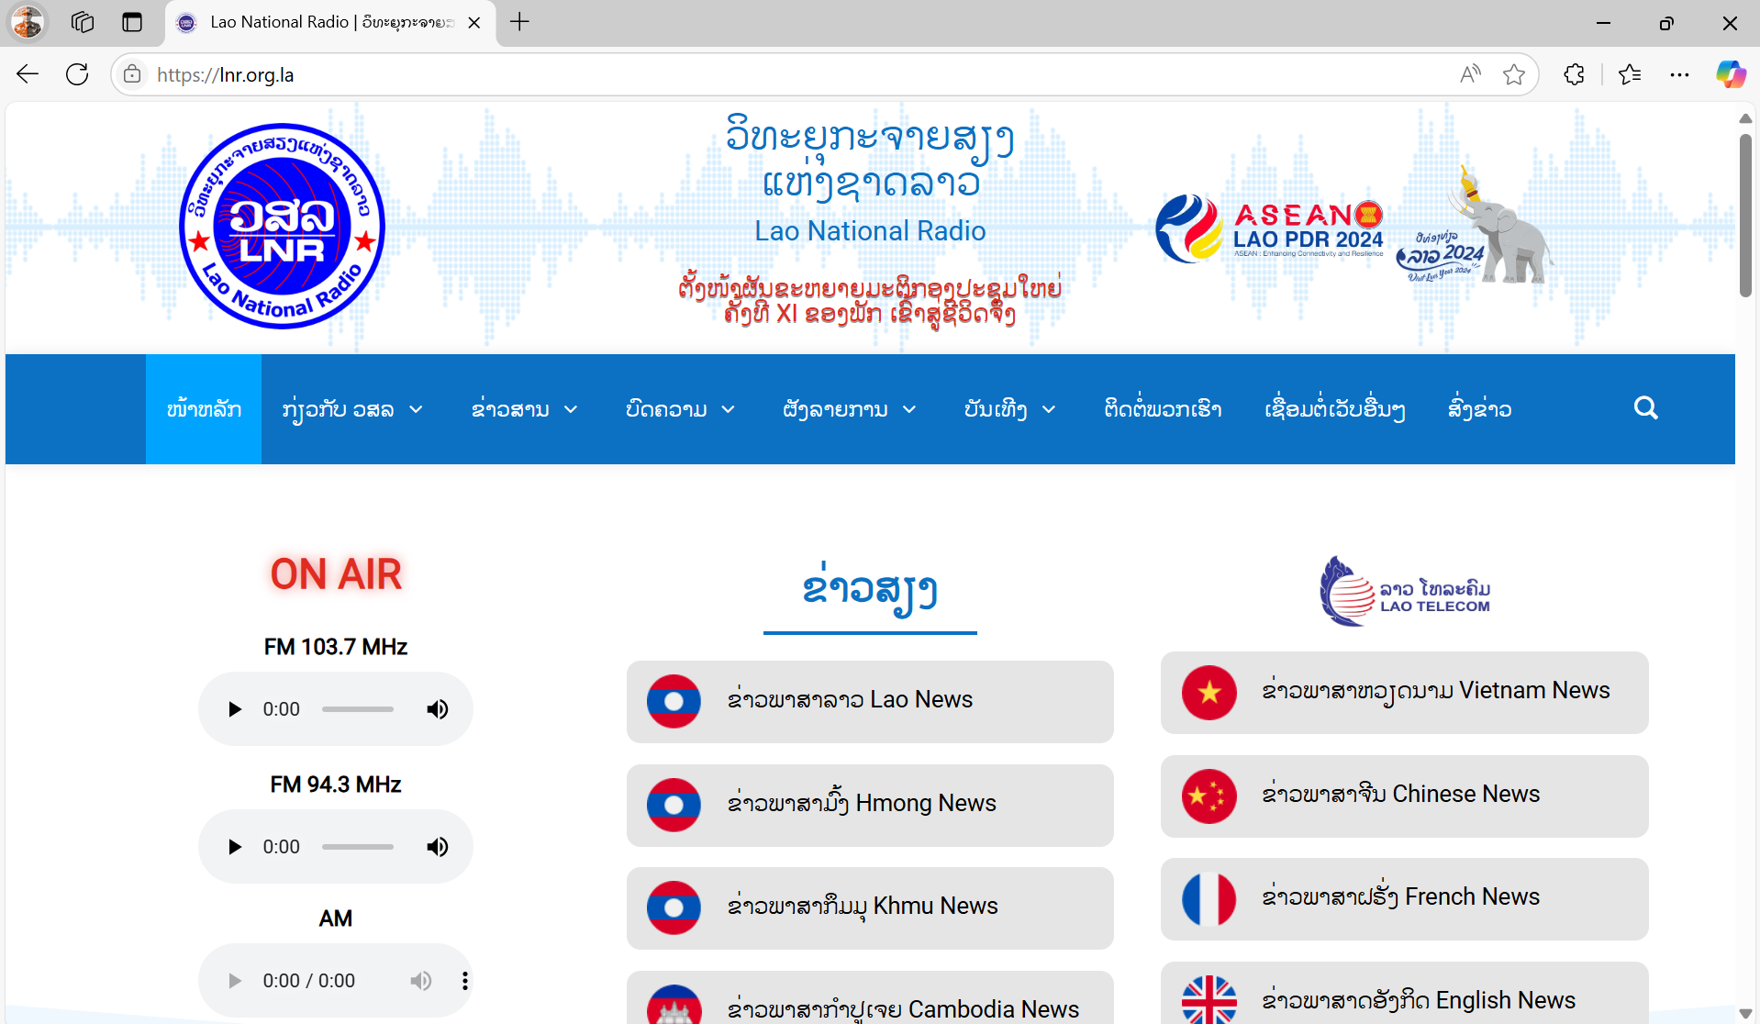Play the FM 103.7 MHz stream
This screenshot has width=1760, height=1024.
coord(235,709)
